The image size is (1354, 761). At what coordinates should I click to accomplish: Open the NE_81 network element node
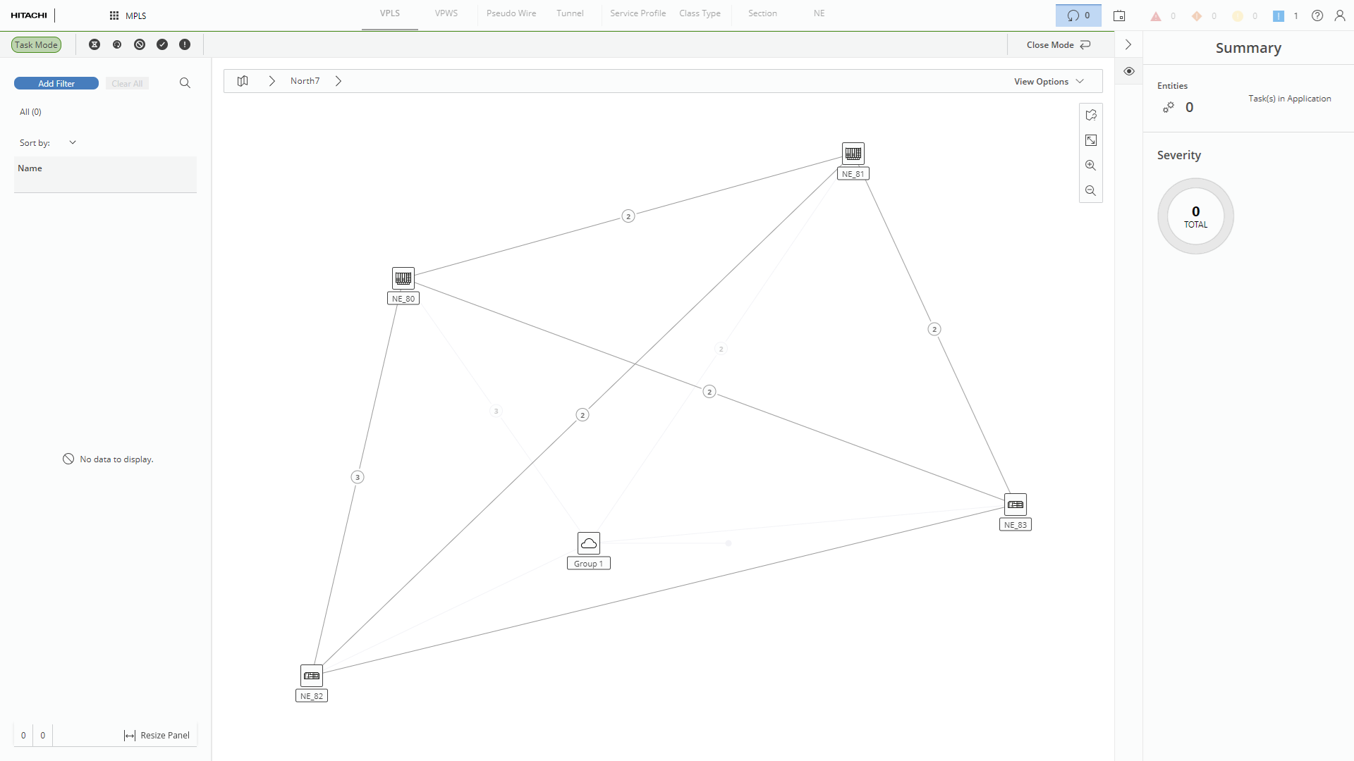853,154
